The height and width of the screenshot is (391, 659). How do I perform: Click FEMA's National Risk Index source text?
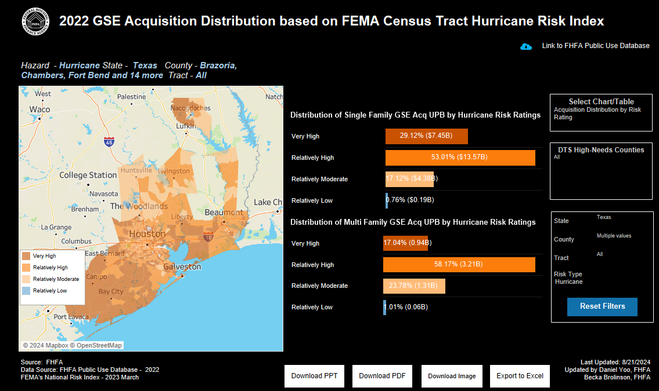[x=80, y=377]
